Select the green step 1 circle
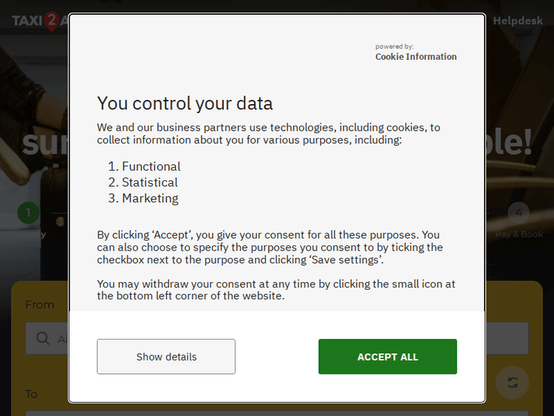This screenshot has height=416, width=554. tap(28, 214)
